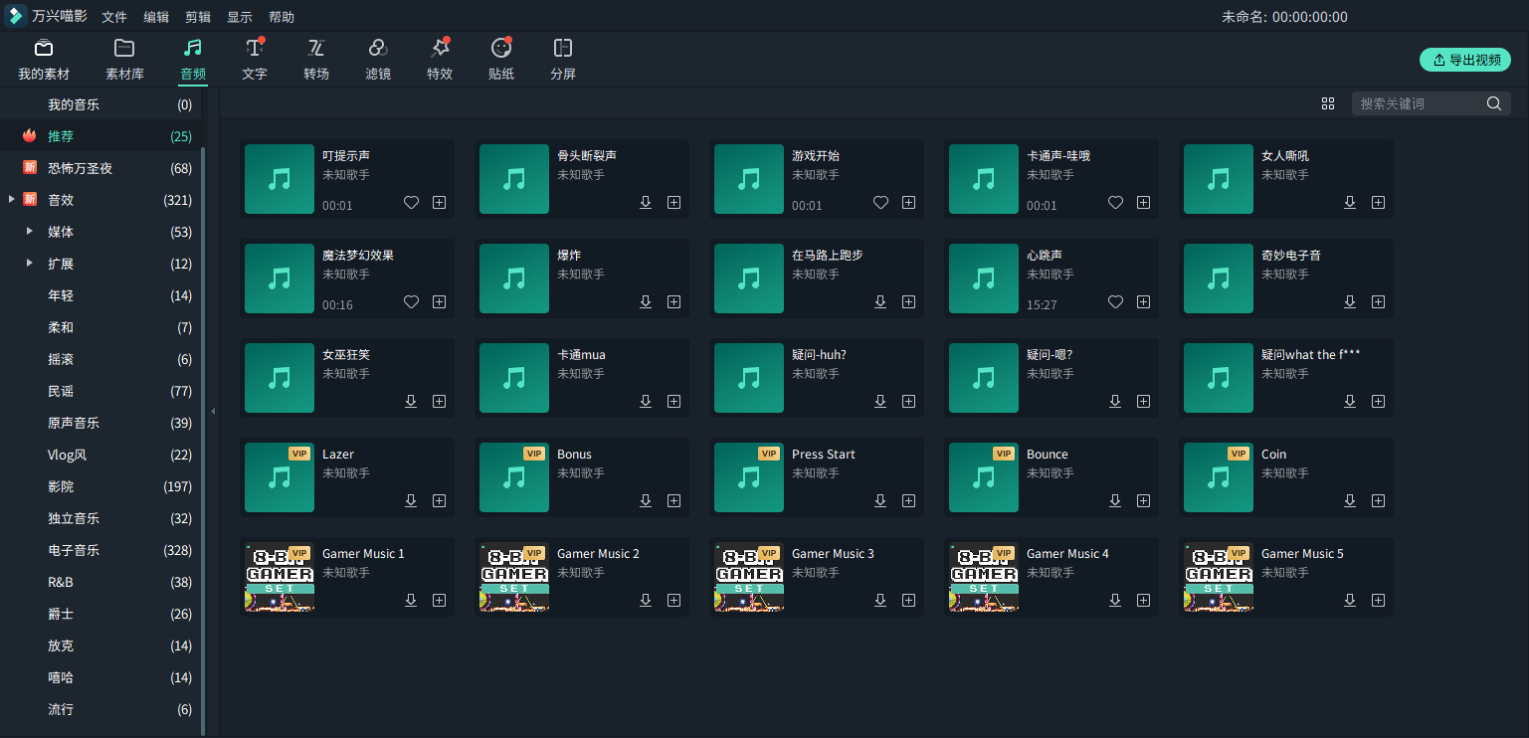
Task: Expand the 媒体 category in the sidebar
Action: pos(30,231)
